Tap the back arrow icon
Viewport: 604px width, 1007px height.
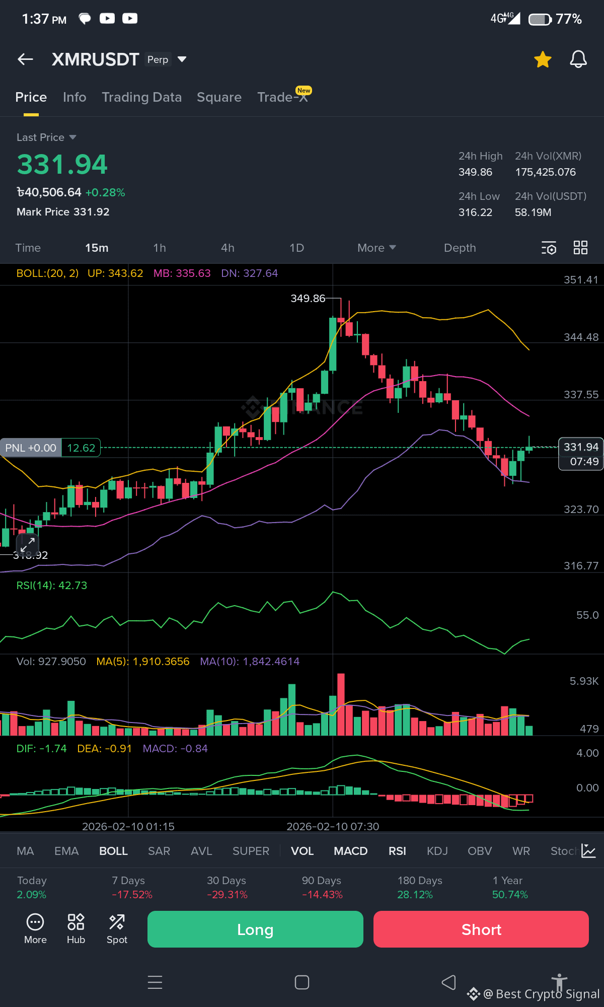[25, 59]
